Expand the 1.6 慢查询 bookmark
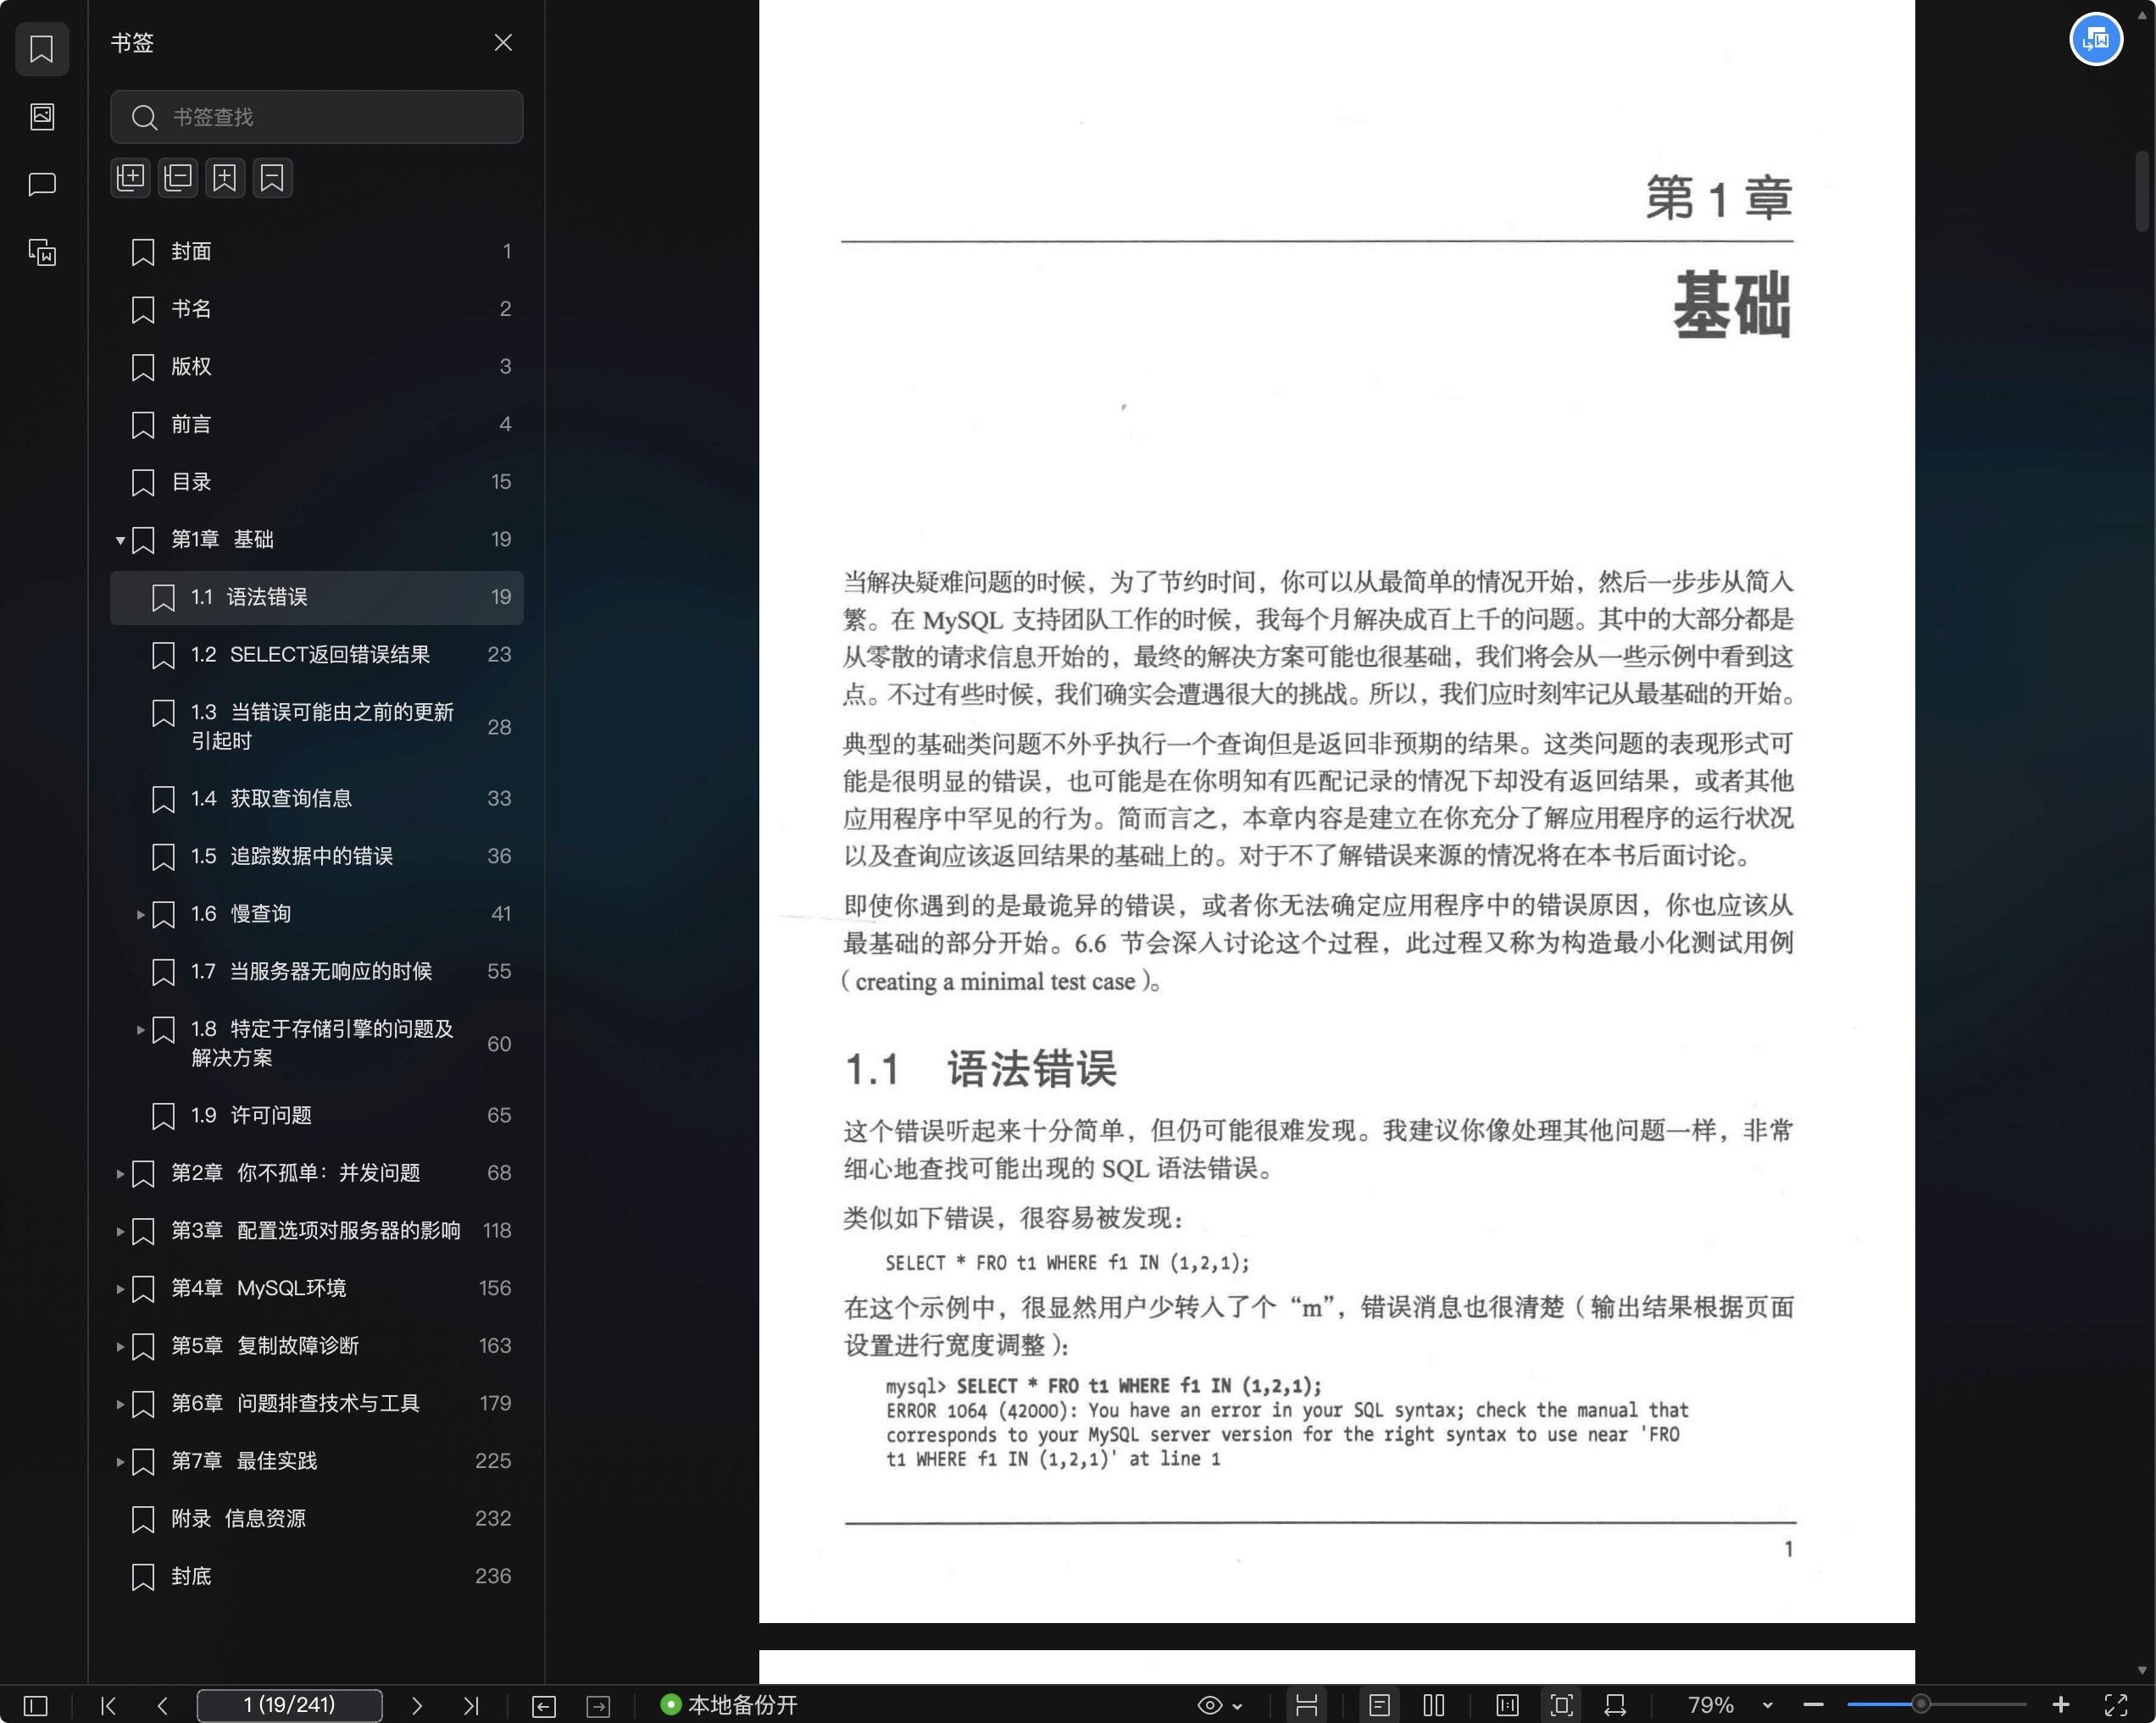 [140, 915]
